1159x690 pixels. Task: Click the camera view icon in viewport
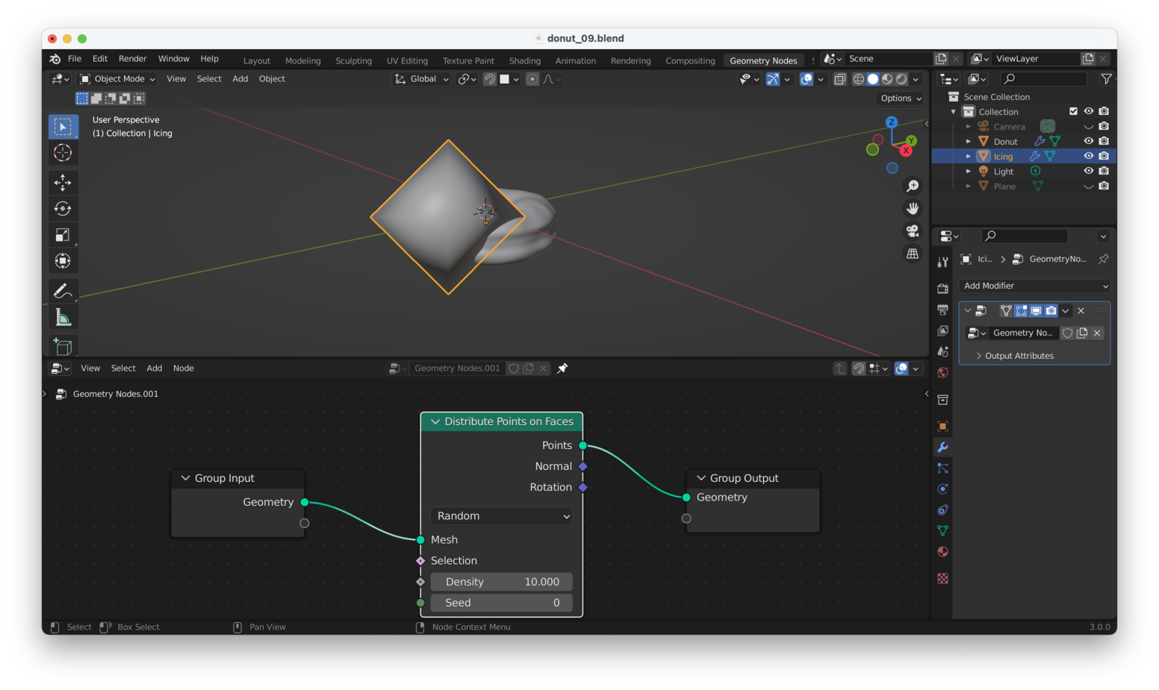click(x=912, y=231)
